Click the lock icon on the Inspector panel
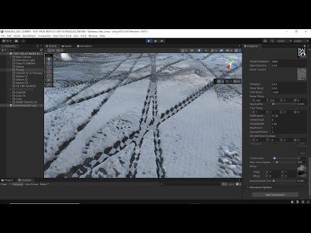 tap(305, 46)
